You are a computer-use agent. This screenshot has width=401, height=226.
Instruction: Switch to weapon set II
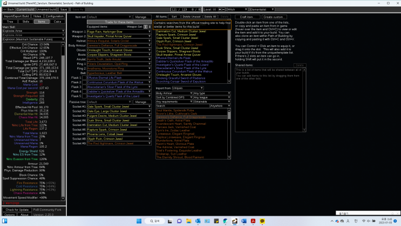pyautogui.click(x=149, y=26)
